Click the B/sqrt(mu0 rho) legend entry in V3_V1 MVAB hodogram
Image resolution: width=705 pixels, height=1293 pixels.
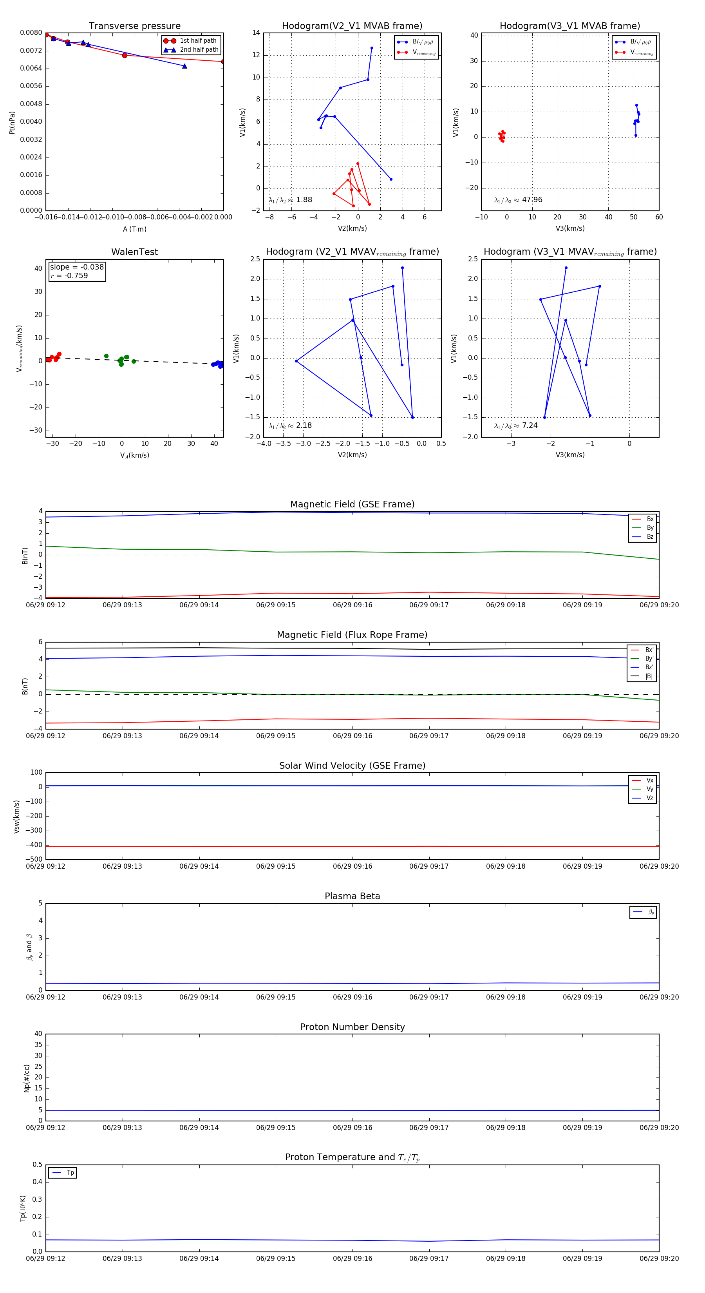(x=634, y=42)
